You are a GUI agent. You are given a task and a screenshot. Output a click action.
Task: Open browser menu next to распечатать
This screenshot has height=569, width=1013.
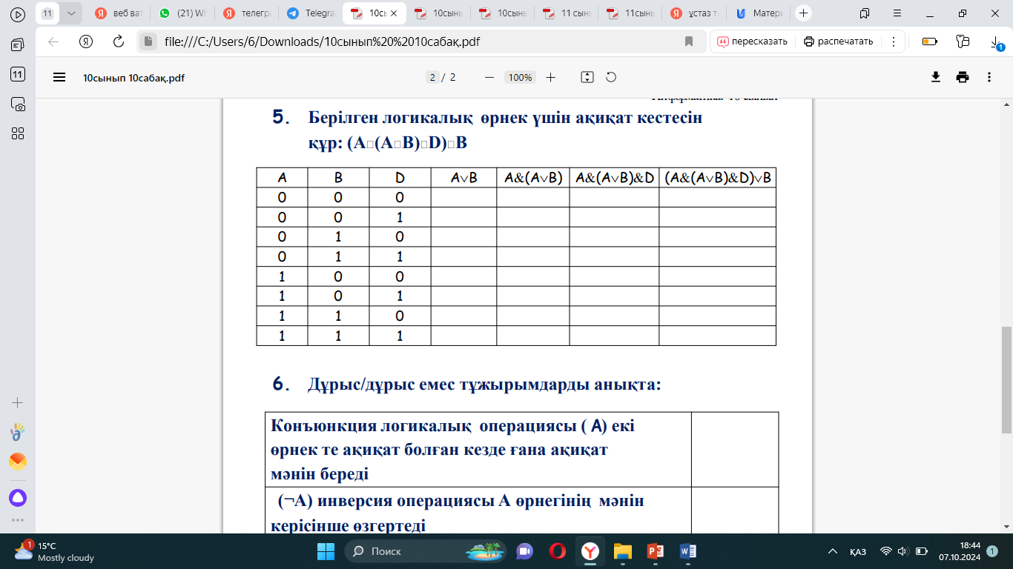(894, 41)
